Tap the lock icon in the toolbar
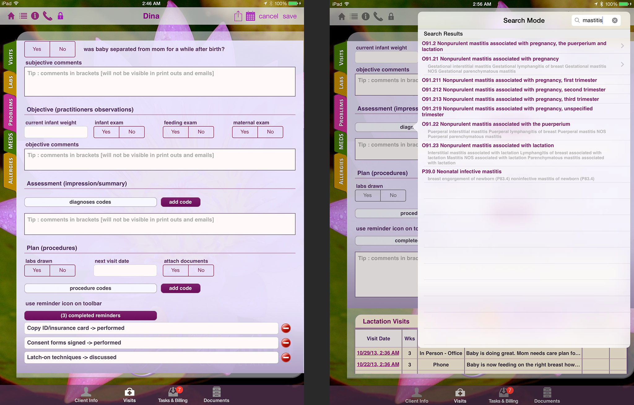The width and height of the screenshot is (634, 405). (61, 16)
